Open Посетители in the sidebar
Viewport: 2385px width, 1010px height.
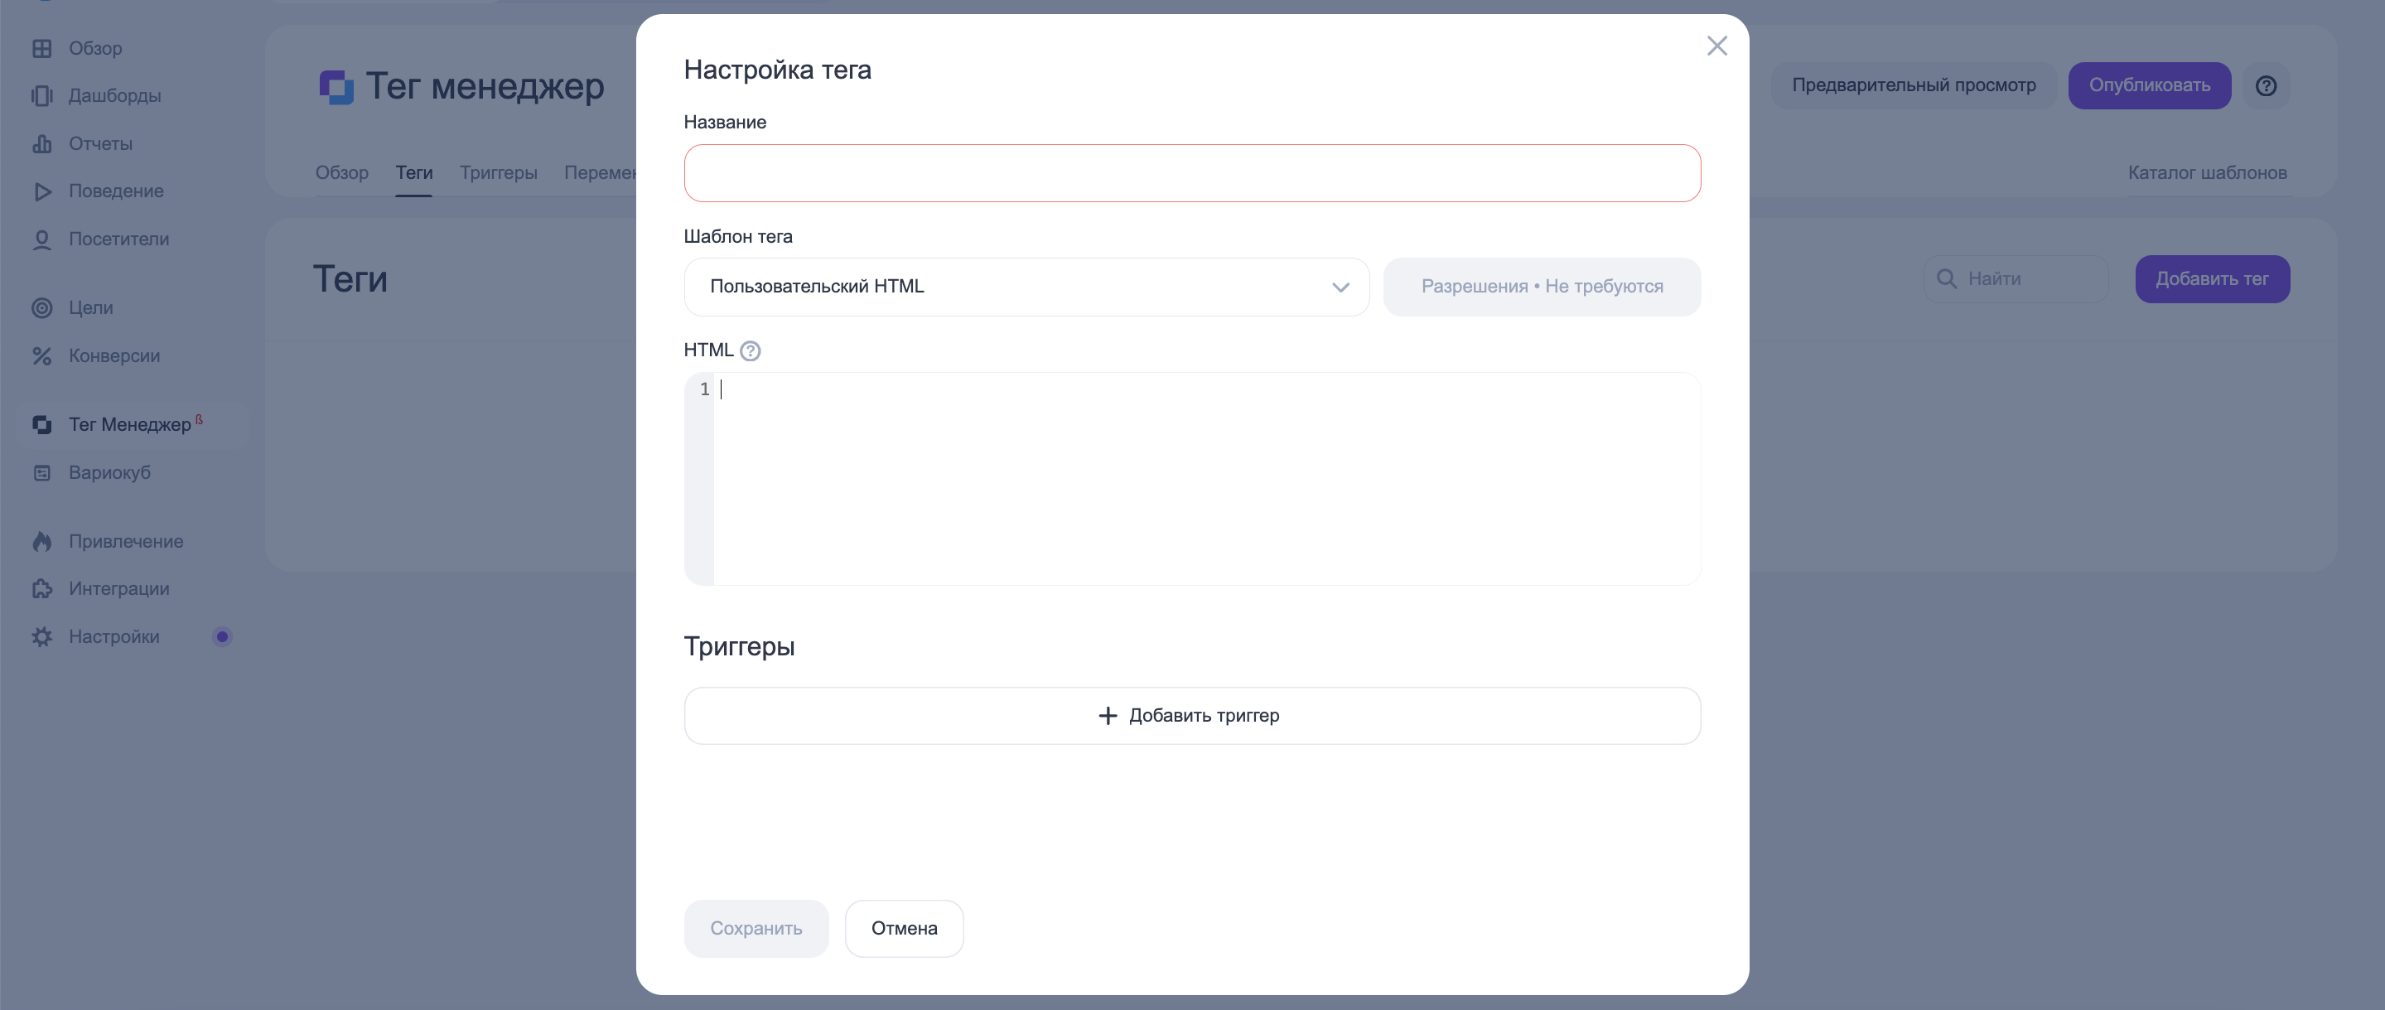point(118,239)
